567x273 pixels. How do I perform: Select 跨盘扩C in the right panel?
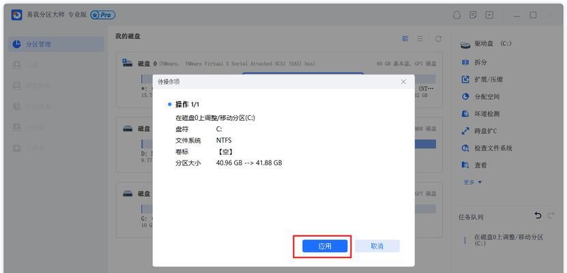[485, 131]
